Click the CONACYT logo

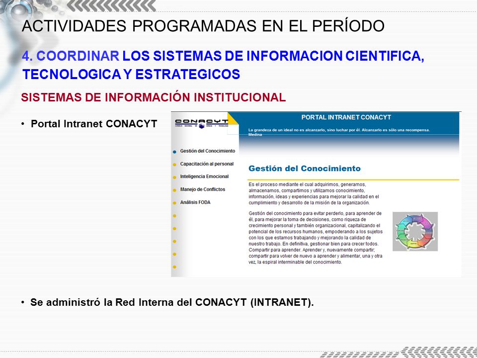click(x=201, y=123)
